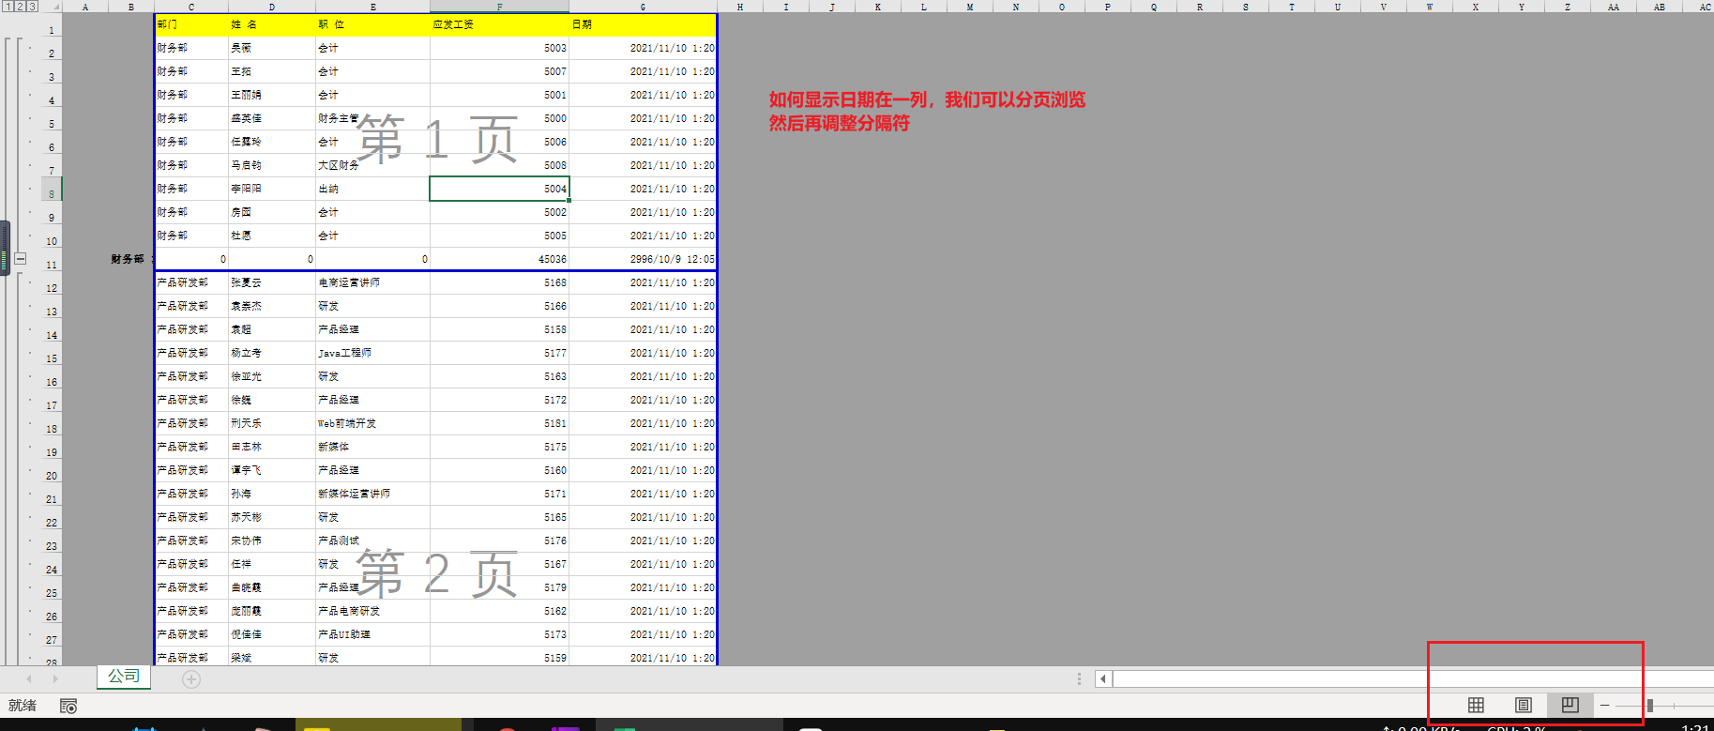Click the 就绪 status text
The height and width of the screenshot is (731, 1714).
pyautogui.click(x=23, y=706)
